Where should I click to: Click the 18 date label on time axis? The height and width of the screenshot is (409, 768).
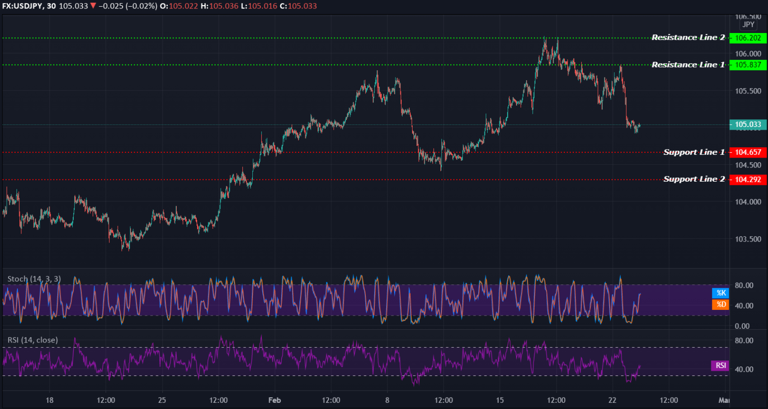point(50,400)
